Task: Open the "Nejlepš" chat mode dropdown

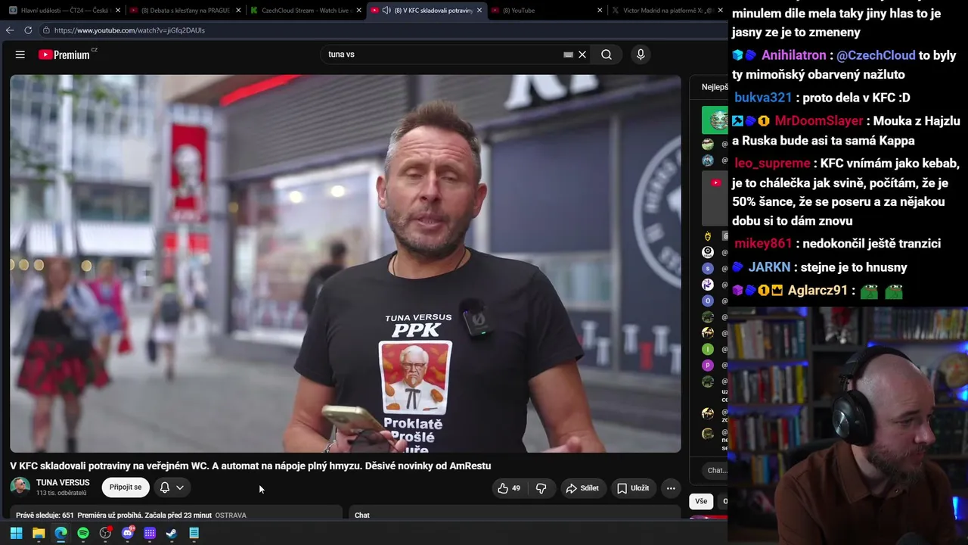Action: (x=715, y=87)
